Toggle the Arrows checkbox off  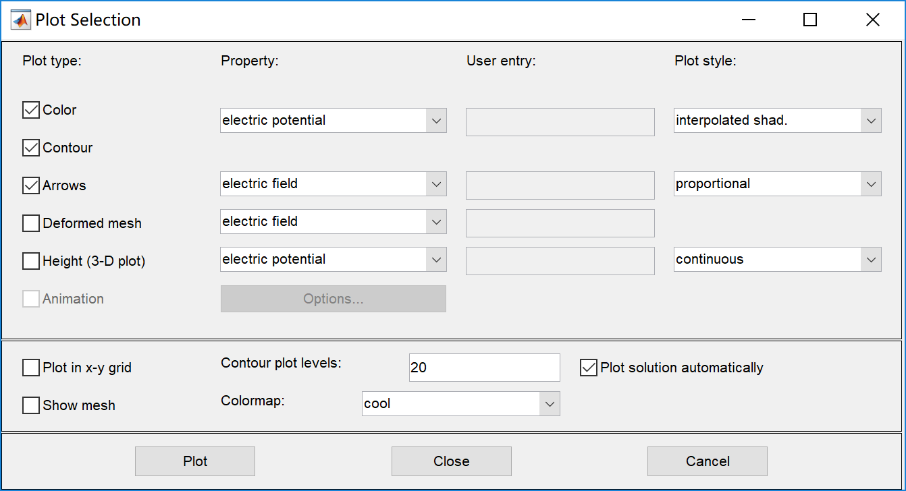point(31,185)
